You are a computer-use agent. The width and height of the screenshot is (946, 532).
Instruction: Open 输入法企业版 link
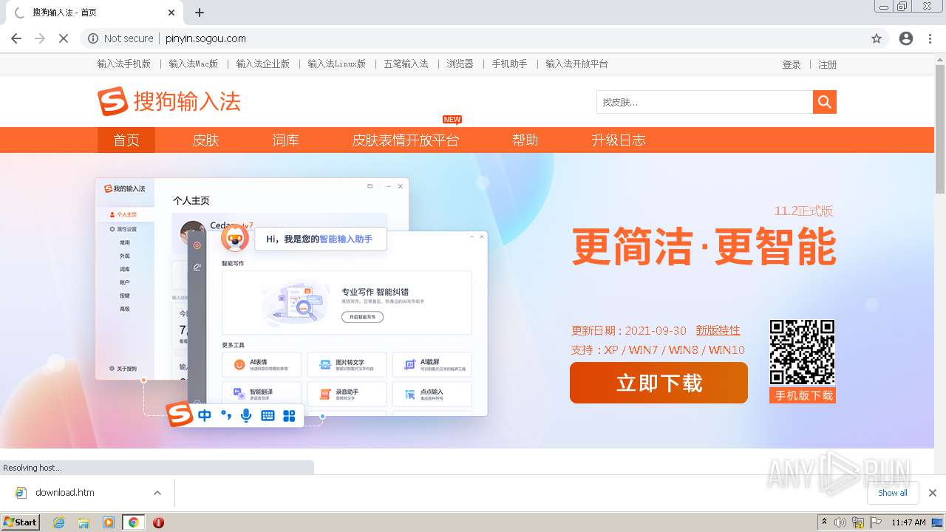[x=262, y=64]
